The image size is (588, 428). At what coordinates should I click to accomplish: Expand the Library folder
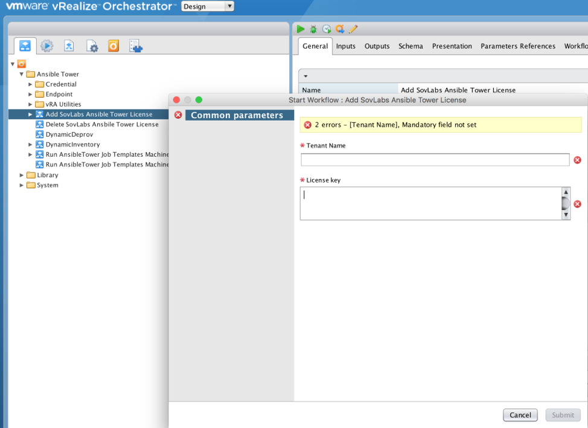pyautogui.click(x=22, y=175)
